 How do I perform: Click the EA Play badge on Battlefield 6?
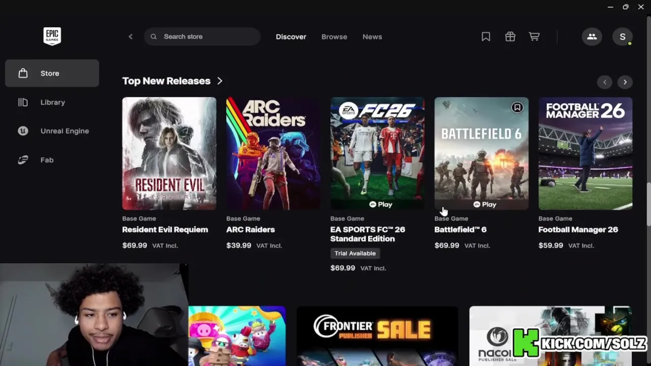485,204
